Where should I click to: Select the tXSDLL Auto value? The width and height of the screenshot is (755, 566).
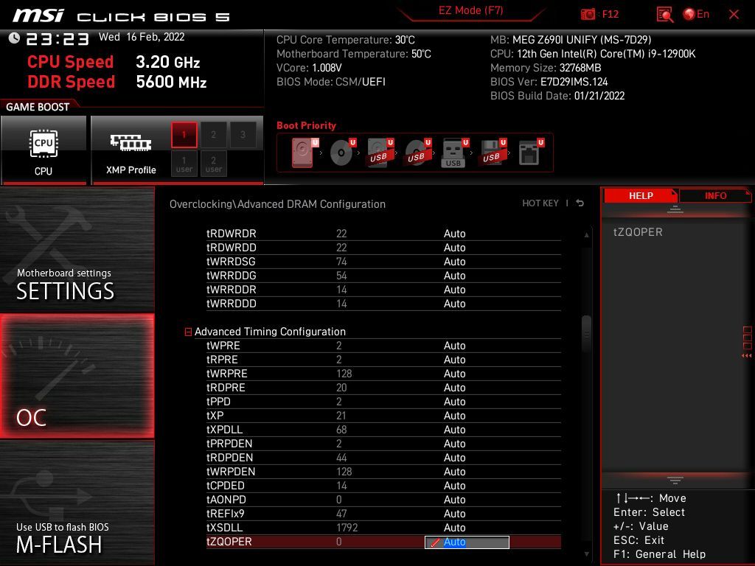click(454, 528)
